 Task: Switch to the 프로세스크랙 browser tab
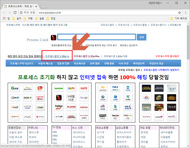point(21,6)
